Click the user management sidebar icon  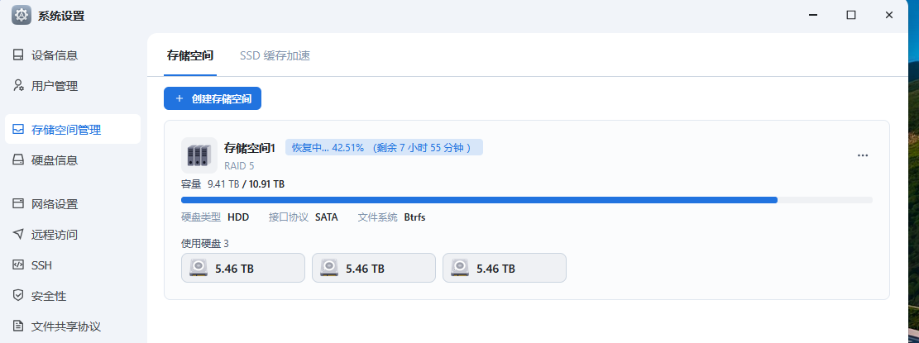pos(18,86)
